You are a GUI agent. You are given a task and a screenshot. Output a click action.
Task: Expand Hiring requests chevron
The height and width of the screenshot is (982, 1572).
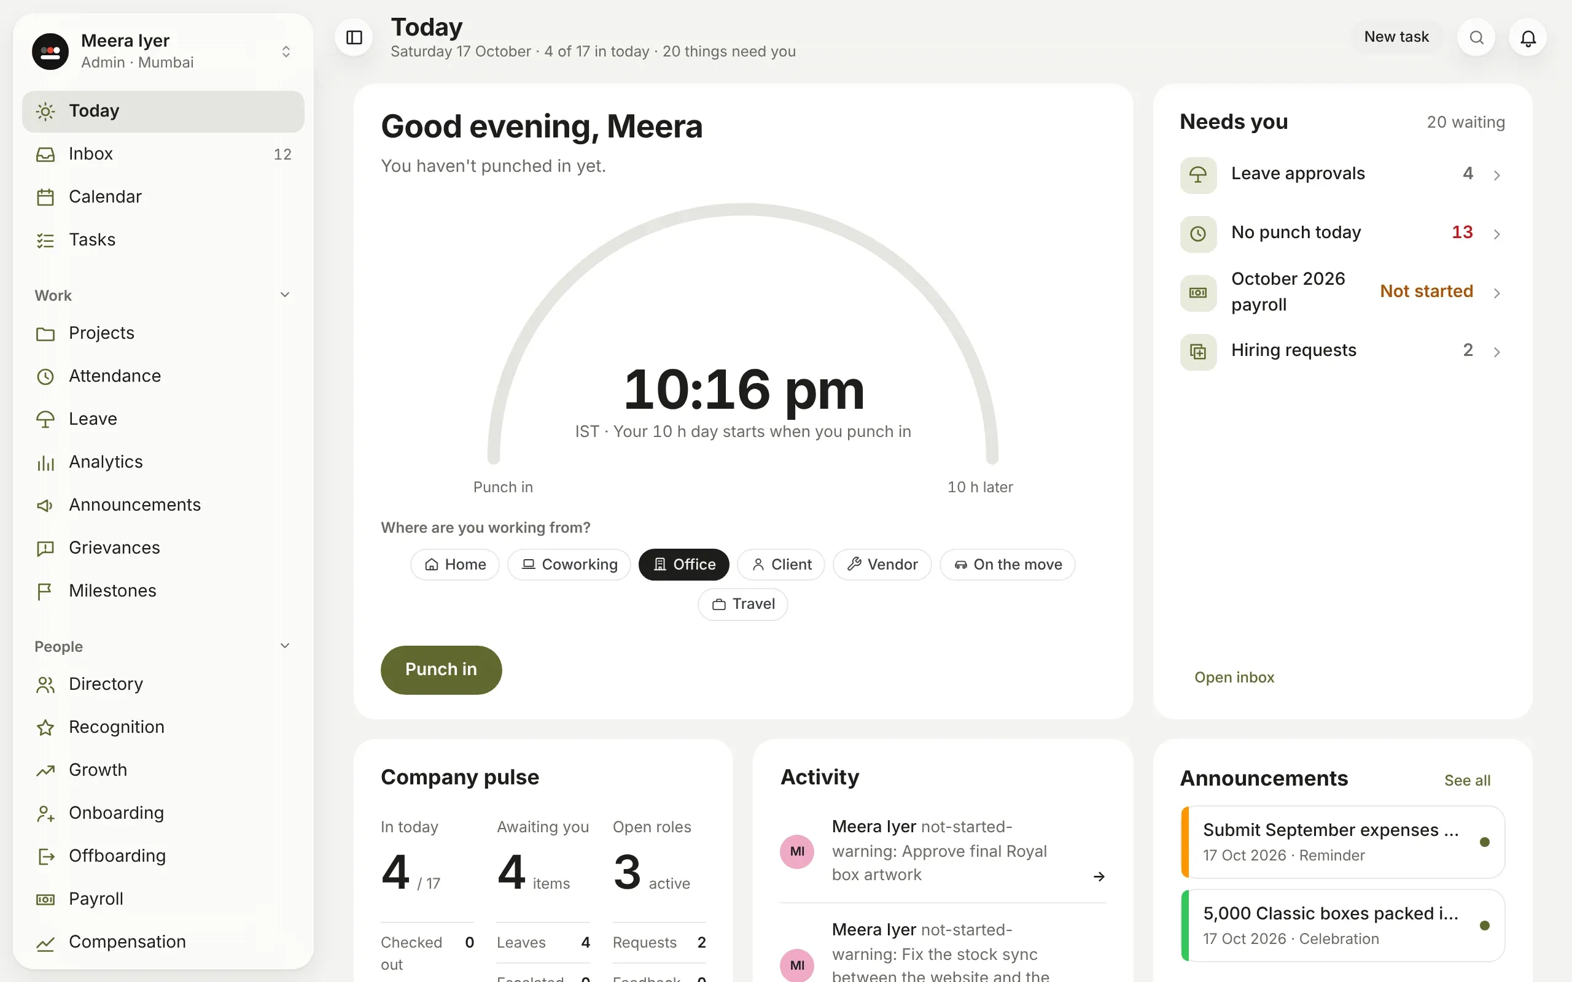pos(1496,352)
